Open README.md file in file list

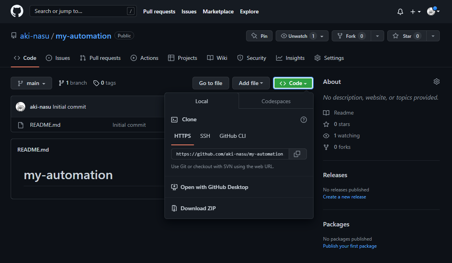45,125
